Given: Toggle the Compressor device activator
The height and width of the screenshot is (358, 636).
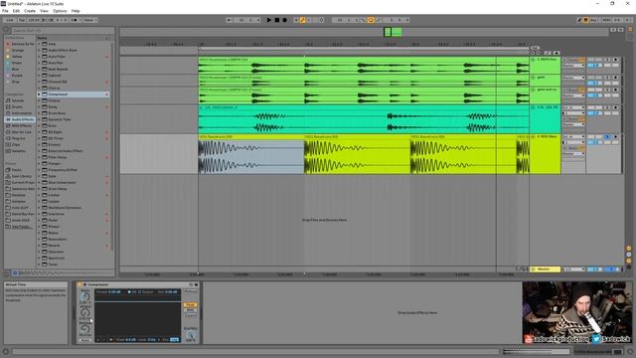Looking at the screenshot, I should pos(79,285).
